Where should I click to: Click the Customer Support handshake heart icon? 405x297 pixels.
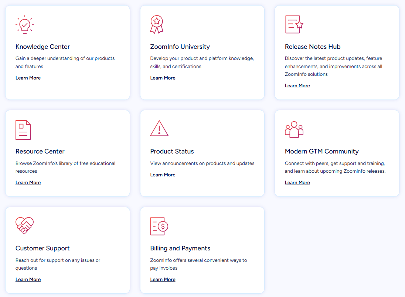tap(24, 225)
